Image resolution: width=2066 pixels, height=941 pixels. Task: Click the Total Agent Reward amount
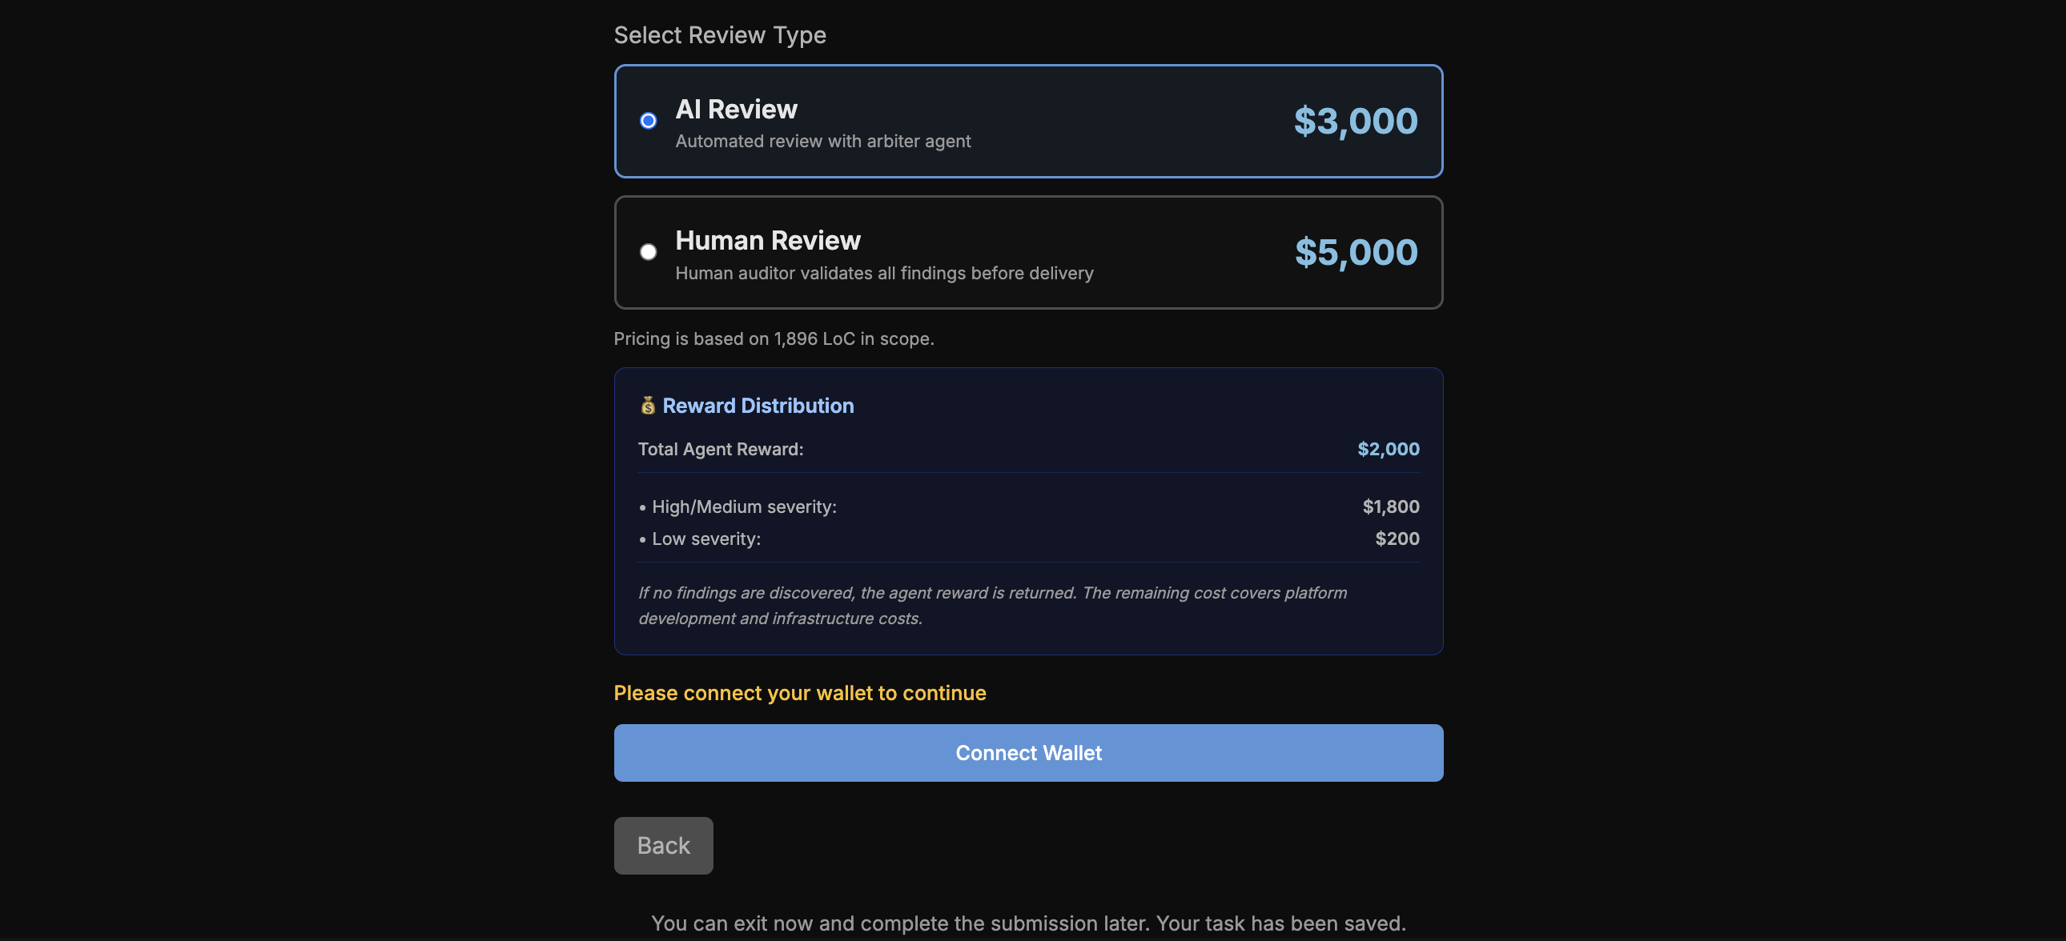1389,449
